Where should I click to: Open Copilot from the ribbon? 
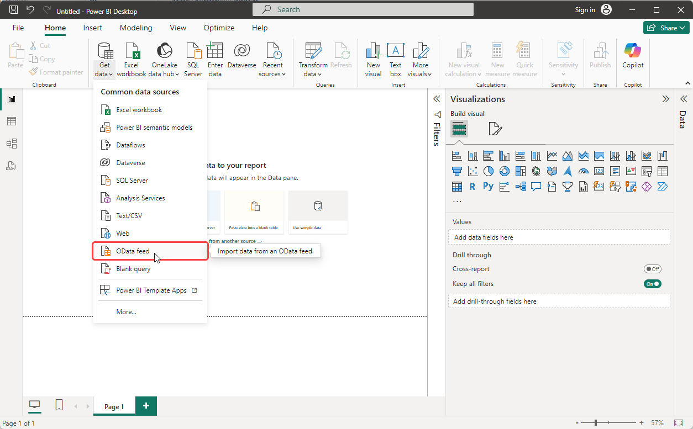633,56
